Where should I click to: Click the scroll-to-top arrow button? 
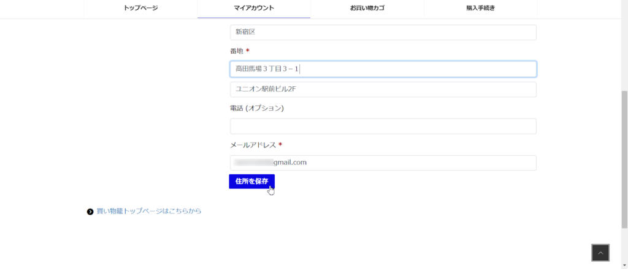pyautogui.click(x=600, y=252)
